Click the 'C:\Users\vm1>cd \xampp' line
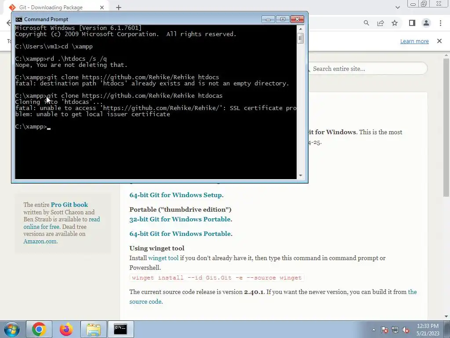 pyautogui.click(x=54, y=46)
